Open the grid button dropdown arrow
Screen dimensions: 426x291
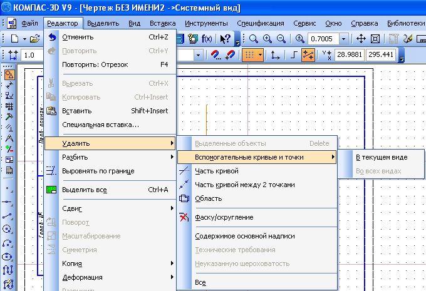pos(260,55)
